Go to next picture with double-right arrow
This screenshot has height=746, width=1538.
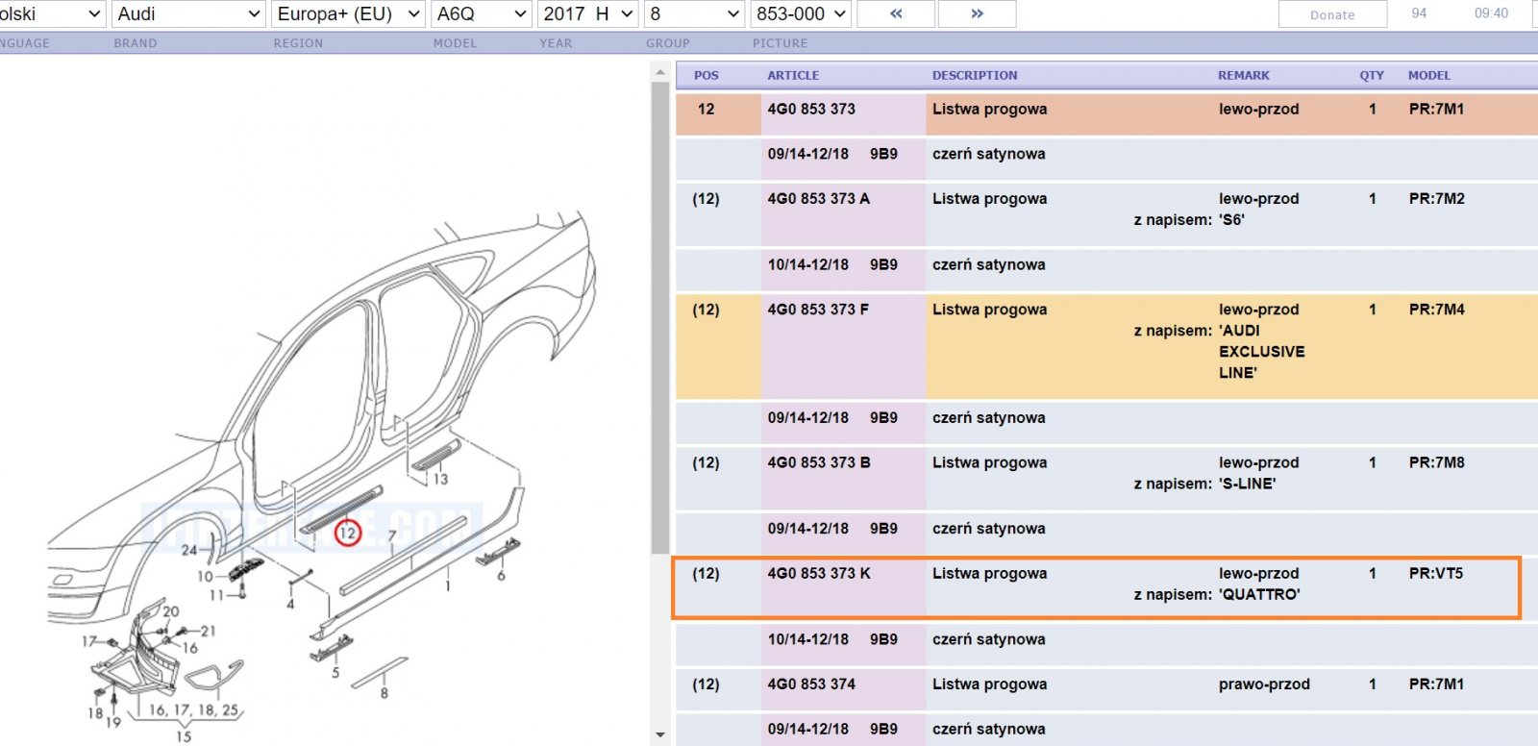coord(977,13)
